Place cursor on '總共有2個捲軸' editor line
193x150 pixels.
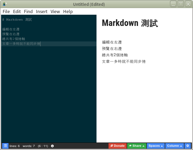(x=14, y=39)
